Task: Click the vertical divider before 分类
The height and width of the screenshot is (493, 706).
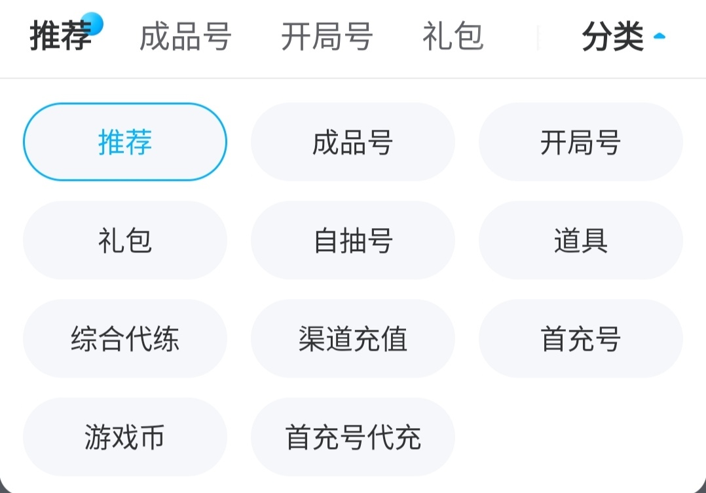Action: coord(538,38)
